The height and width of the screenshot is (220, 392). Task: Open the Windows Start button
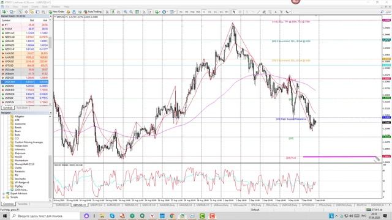point(4,216)
